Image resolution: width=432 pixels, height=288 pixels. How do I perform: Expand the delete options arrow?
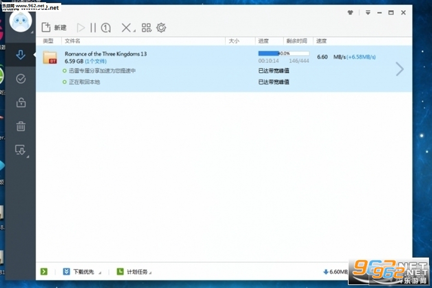pos(134,31)
